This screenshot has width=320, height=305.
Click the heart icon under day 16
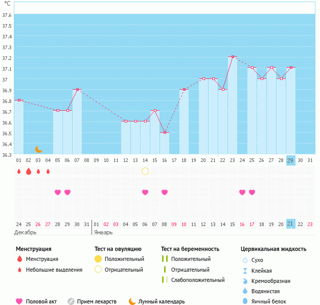[165, 192]
